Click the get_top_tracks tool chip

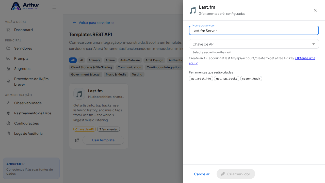(226, 79)
